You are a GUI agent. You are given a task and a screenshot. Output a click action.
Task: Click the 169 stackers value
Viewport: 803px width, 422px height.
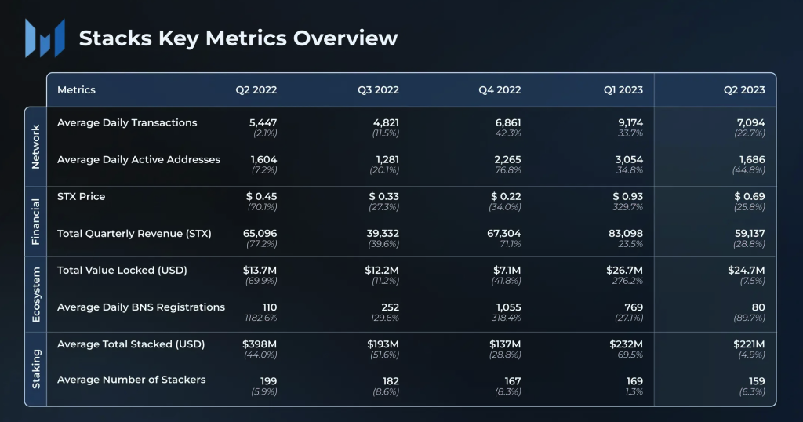tap(634, 381)
